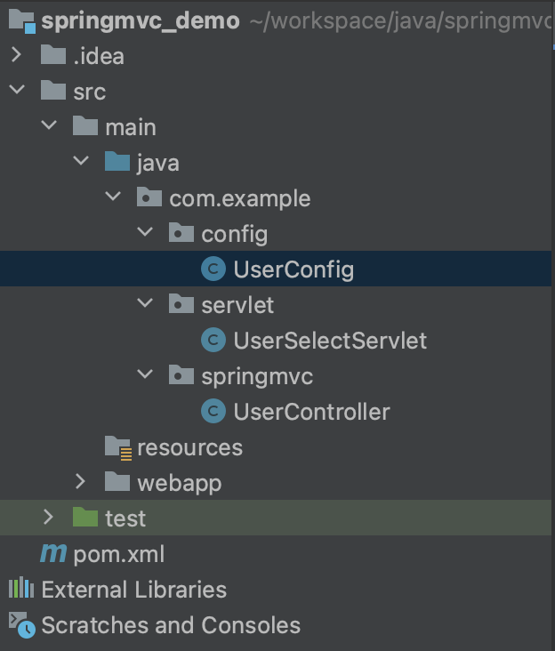Select the config package

pyautogui.click(x=234, y=234)
